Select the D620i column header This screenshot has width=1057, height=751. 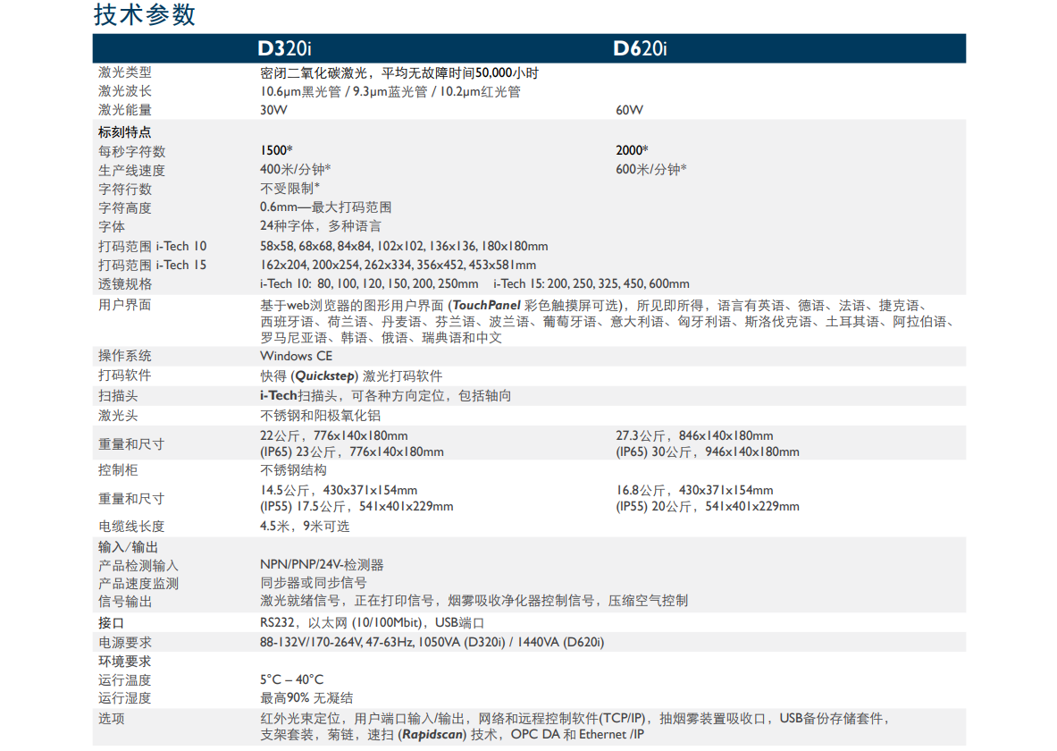coord(640,48)
